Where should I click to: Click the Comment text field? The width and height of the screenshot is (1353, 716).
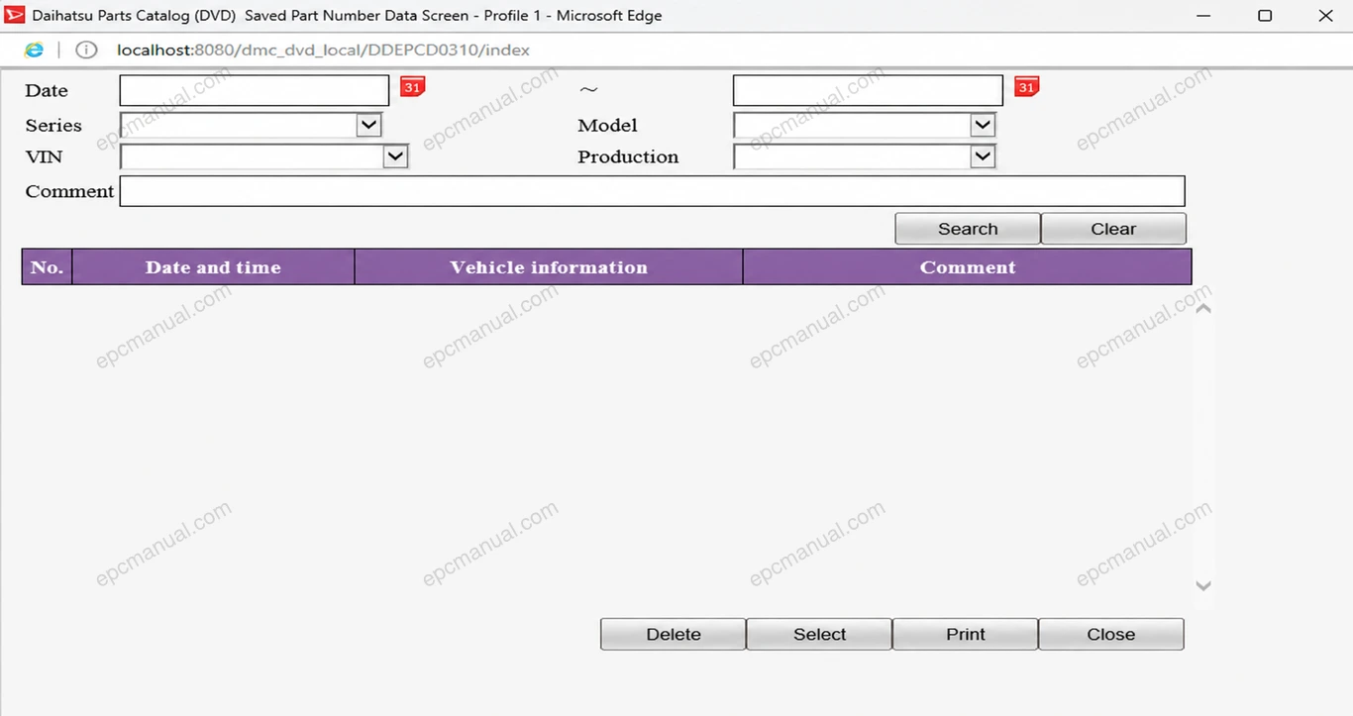pos(652,191)
